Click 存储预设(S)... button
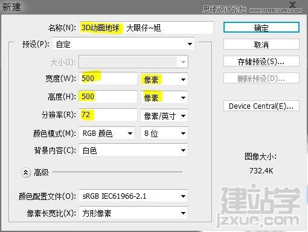 pyautogui.click(x=261, y=61)
